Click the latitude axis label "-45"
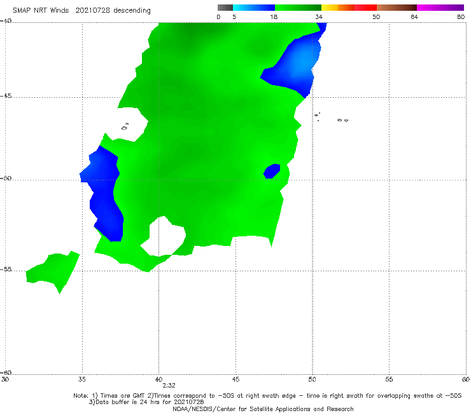 6,96
